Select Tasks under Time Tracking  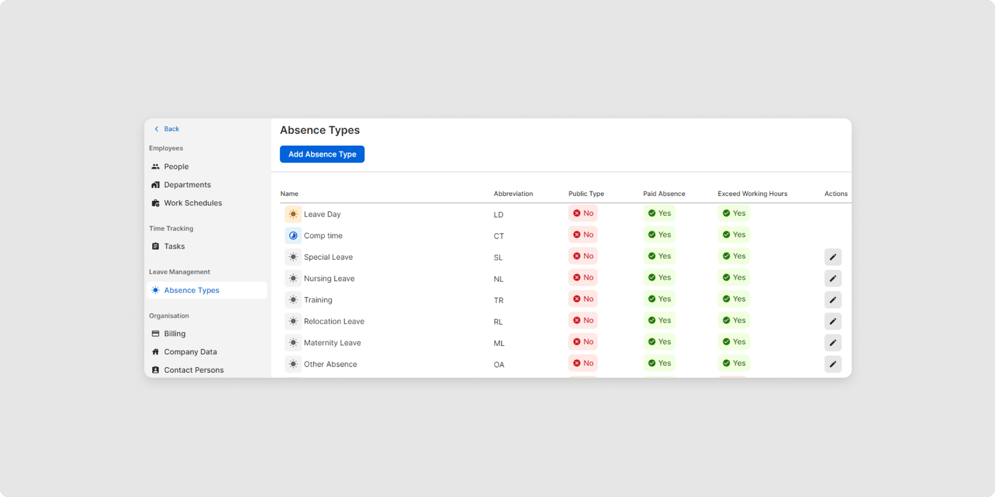tap(174, 246)
